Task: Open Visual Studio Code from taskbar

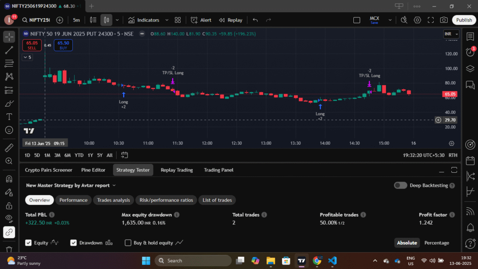Action: 332,261
